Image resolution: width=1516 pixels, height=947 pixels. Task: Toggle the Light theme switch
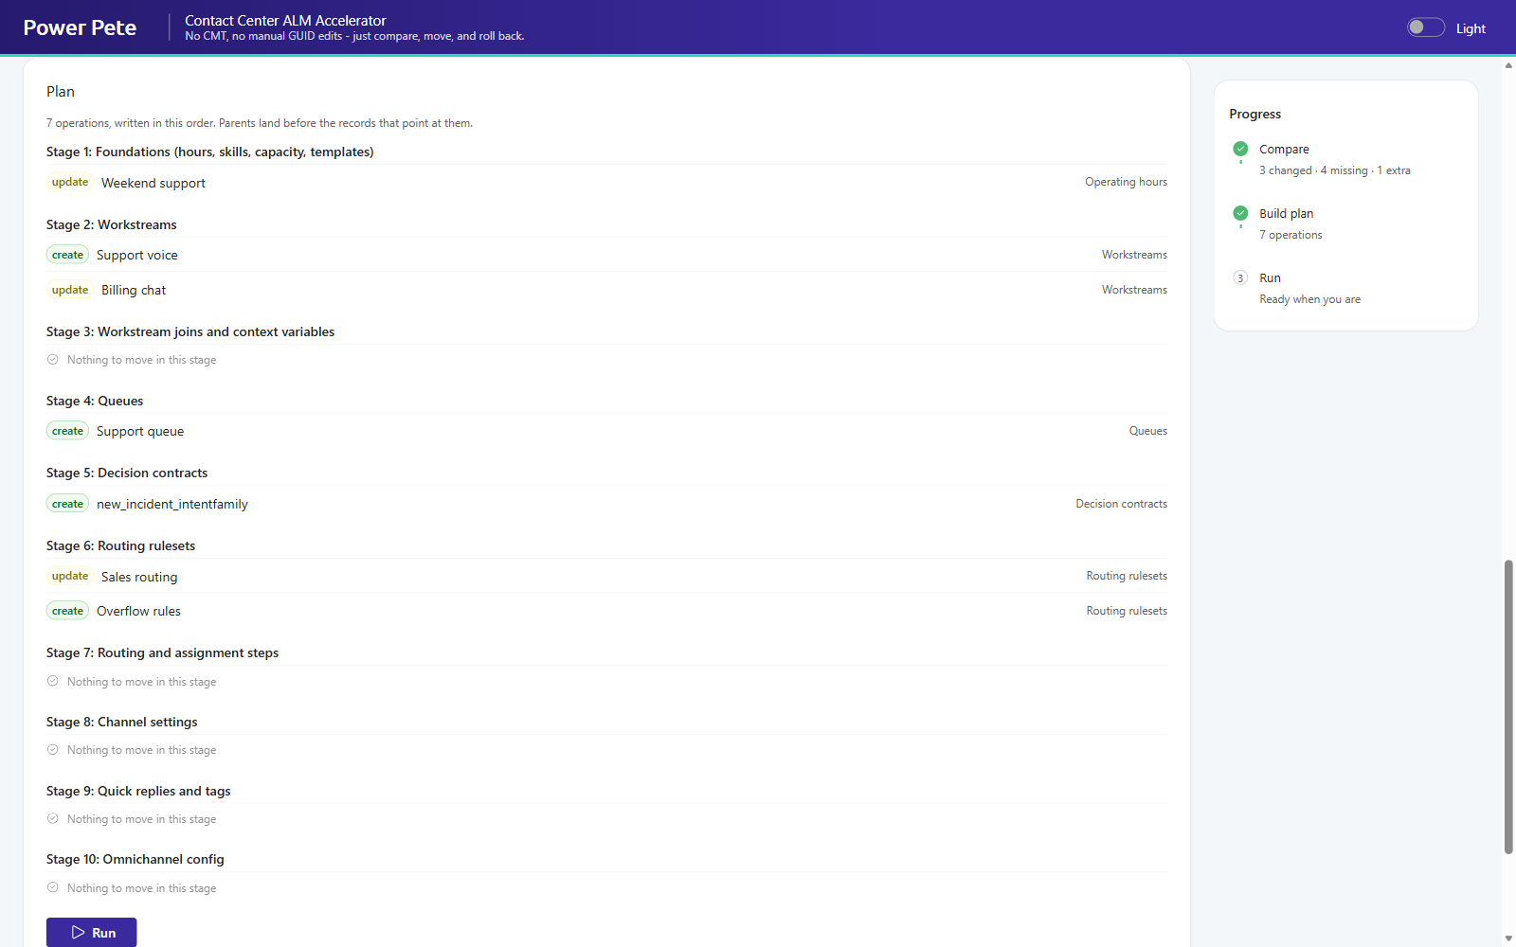point(1425,27)
